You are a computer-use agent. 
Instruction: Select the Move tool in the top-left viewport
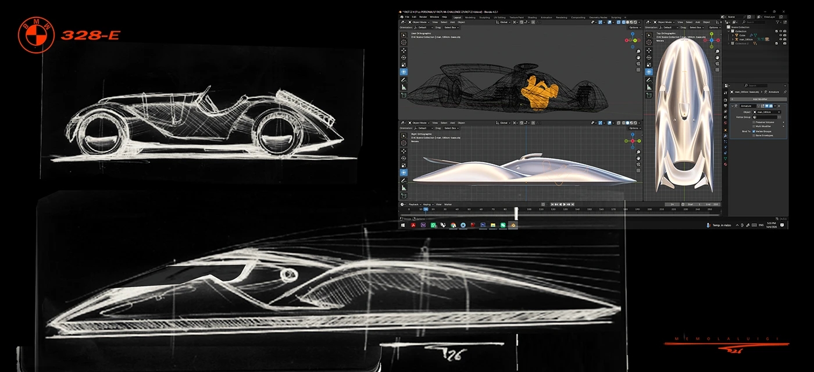(x=404, y=51)
